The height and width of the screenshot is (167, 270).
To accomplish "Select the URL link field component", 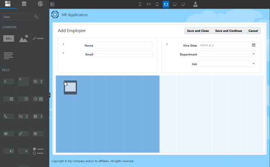I will point(23,134).
